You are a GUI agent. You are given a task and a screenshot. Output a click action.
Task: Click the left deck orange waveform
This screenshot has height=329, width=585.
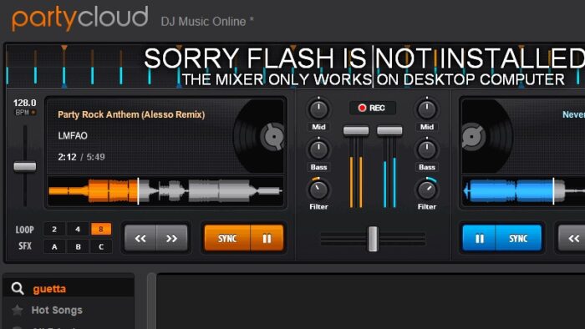[x=94, y=191]
